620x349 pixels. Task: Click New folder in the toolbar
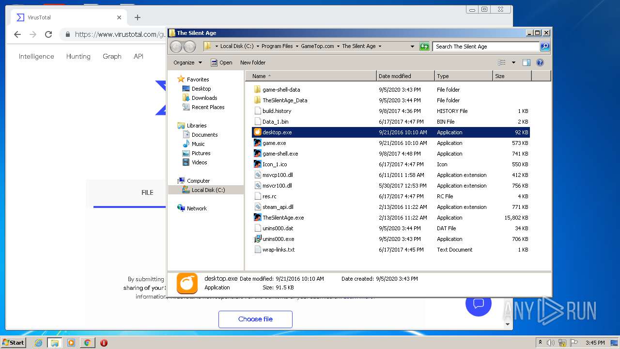(253, 63)
